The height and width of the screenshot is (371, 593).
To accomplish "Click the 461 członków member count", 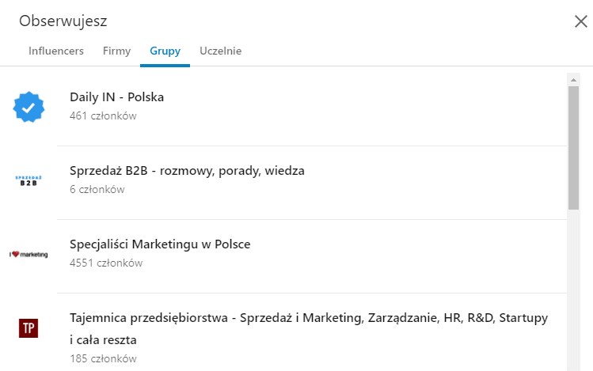I will click(103, 115).
